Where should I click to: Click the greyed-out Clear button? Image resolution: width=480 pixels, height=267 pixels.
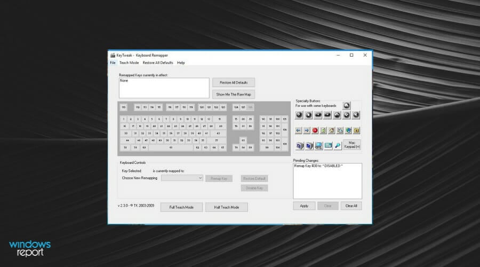click(x=327, y=206)
